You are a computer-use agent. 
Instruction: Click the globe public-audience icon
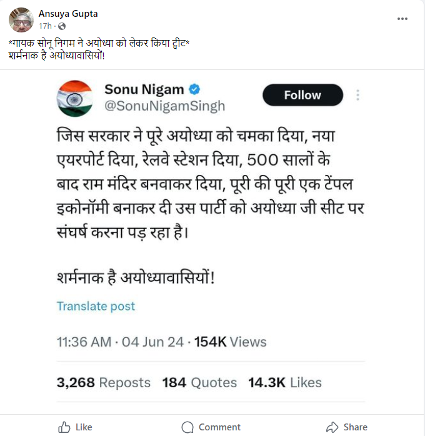[61, 26]
